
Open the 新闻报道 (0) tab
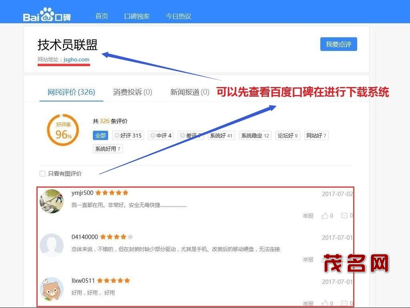click(x=190, y=92)
